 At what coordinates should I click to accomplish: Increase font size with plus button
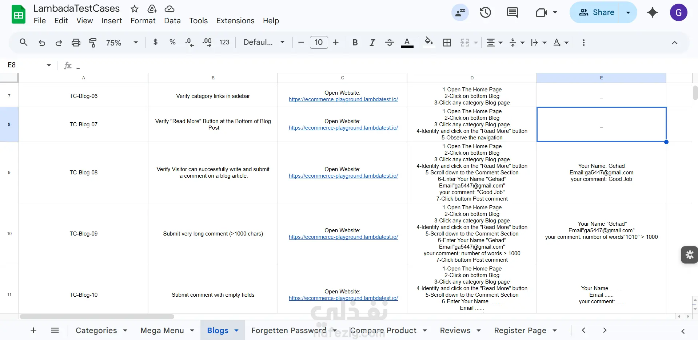(x=336, y=43)
